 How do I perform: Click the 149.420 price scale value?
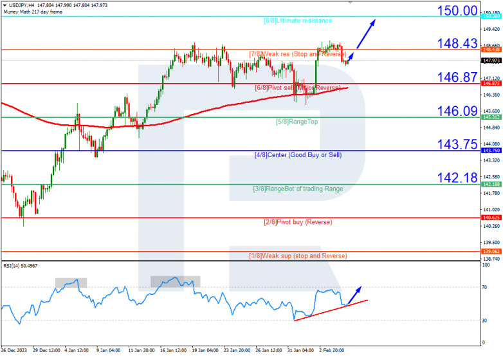point(492,30)
